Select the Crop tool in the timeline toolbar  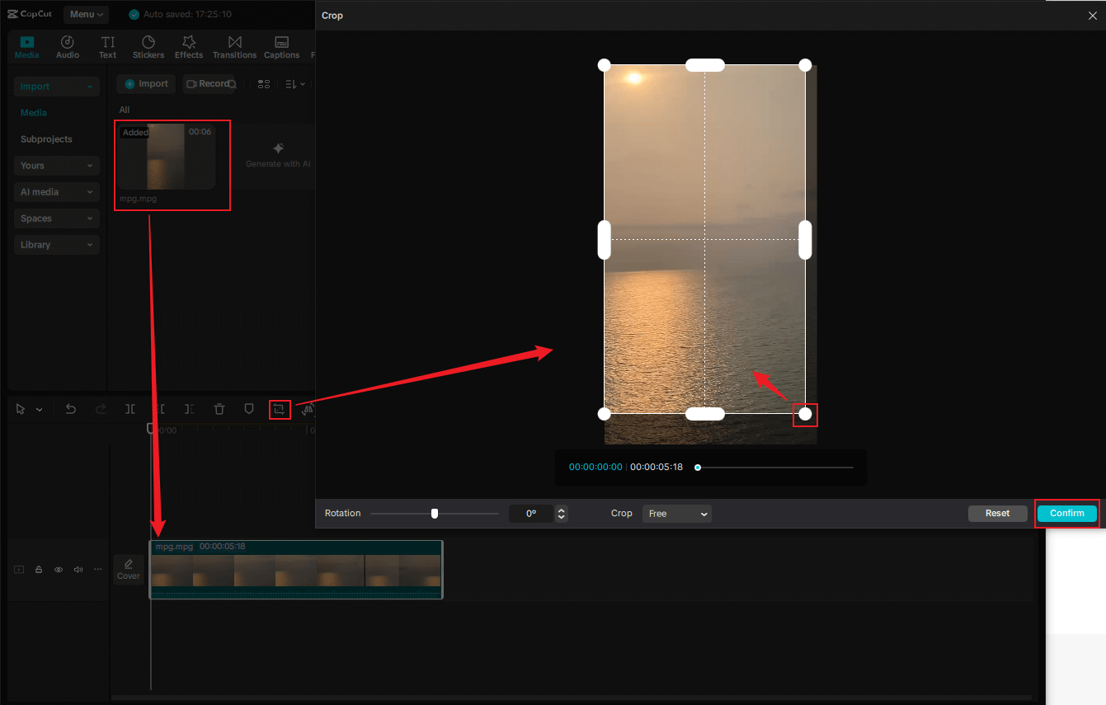point(280,409)
